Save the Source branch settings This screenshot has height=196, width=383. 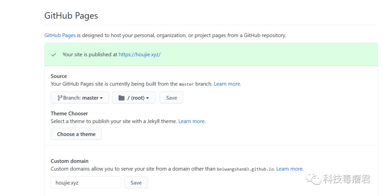point(172,98)
